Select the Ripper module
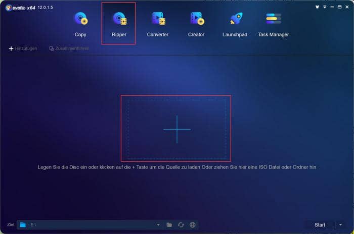Viewport: 354px width, 234px height. click(x=118, y=24)
